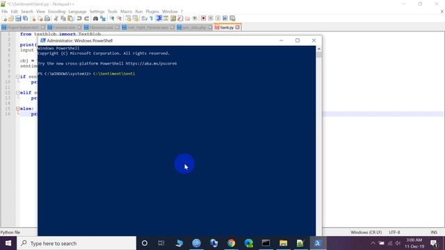
Task: Open the Plugins menu
Action: (152, 11)
